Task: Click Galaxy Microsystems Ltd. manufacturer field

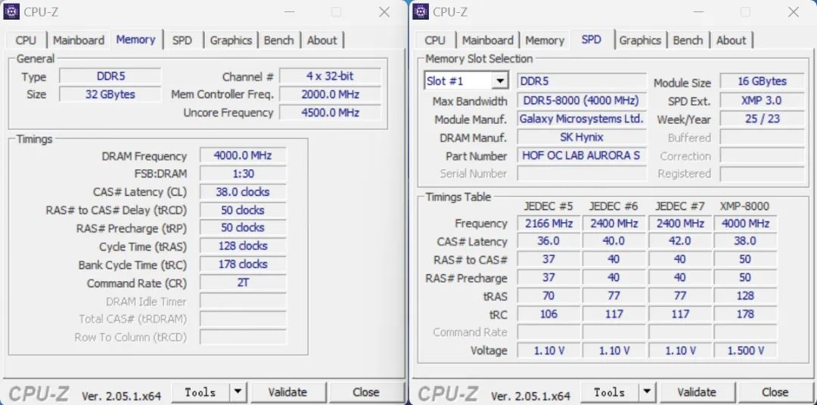Action: 582,119
